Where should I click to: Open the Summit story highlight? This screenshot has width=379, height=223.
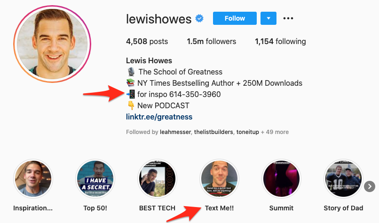(x=281, y=179)
